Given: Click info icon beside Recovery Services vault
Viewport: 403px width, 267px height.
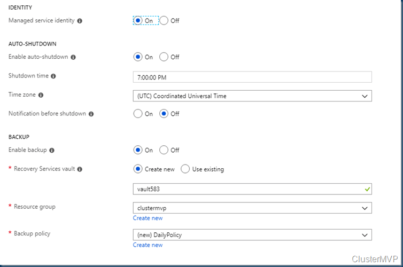Looking at the screenshot, I should [x=80, y=169].
